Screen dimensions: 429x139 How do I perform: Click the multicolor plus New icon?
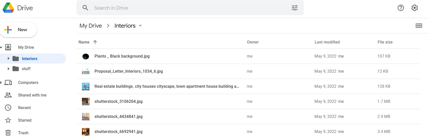[8, 30]
